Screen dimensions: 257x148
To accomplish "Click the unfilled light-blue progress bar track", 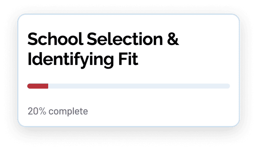I will click(x=139, y=86).
